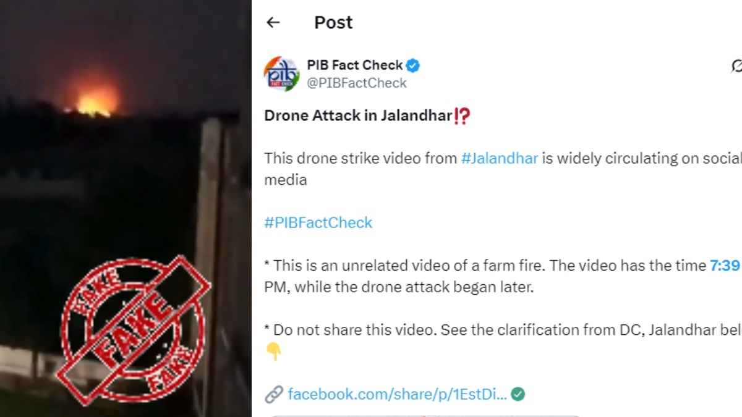742x417 pixels.
Task: Open the video thumbnail showing the fire
Action: point(126,208)
